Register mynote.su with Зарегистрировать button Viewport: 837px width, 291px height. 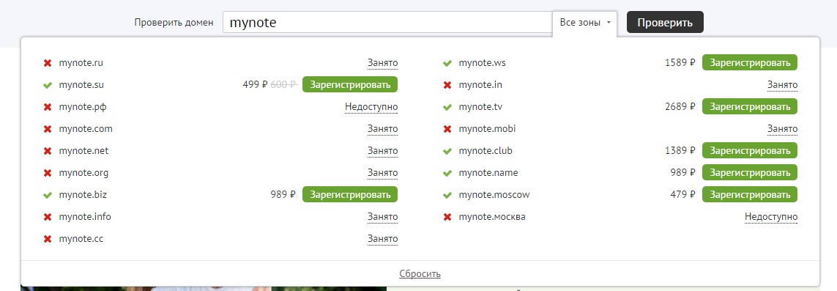349,84
